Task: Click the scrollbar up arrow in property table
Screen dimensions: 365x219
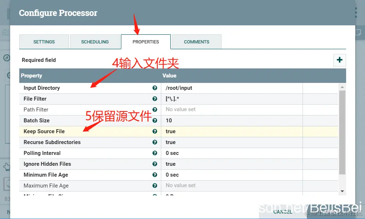Action: pos(342,87)
